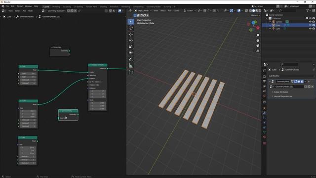The height and width of the screenshot is (178, 316).
Task: Open the Tool properties tab
Action: click(x=264, y=70)
